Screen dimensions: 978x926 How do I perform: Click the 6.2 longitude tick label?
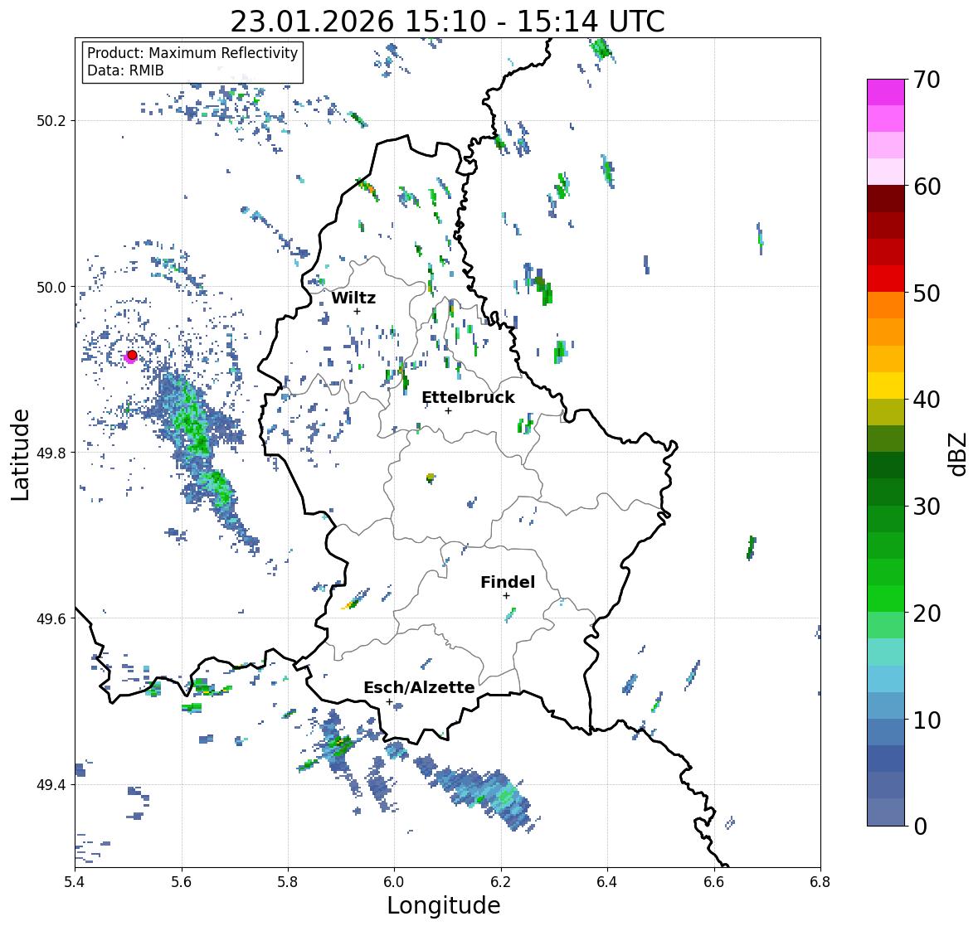(x=501, y=882)
